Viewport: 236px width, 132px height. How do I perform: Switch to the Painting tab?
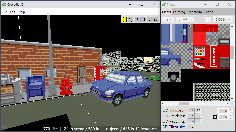(179, 12)
